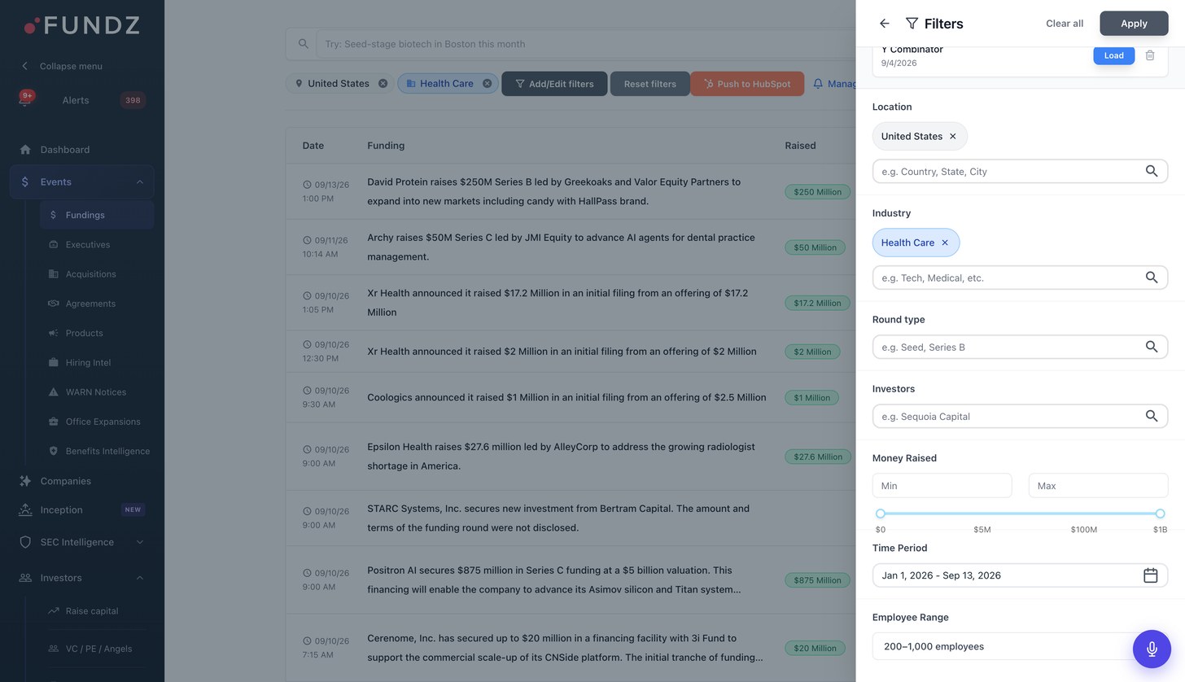Clear all filters
The height and width of the screenshot is (682, 1185).
(1065, 24)
